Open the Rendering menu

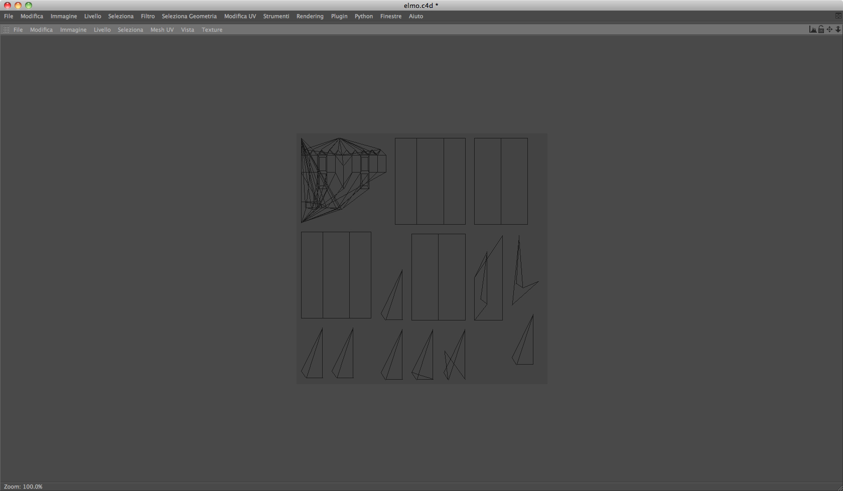coord(310,16)
